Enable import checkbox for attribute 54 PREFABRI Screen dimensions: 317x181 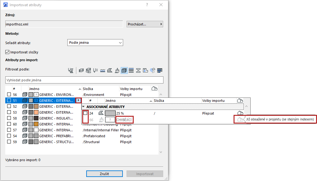(x=9, y=136)
